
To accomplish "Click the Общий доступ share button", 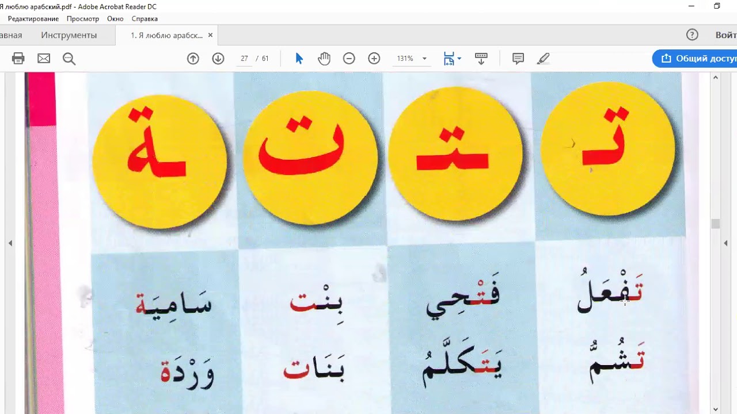I will tap(695, 59).
